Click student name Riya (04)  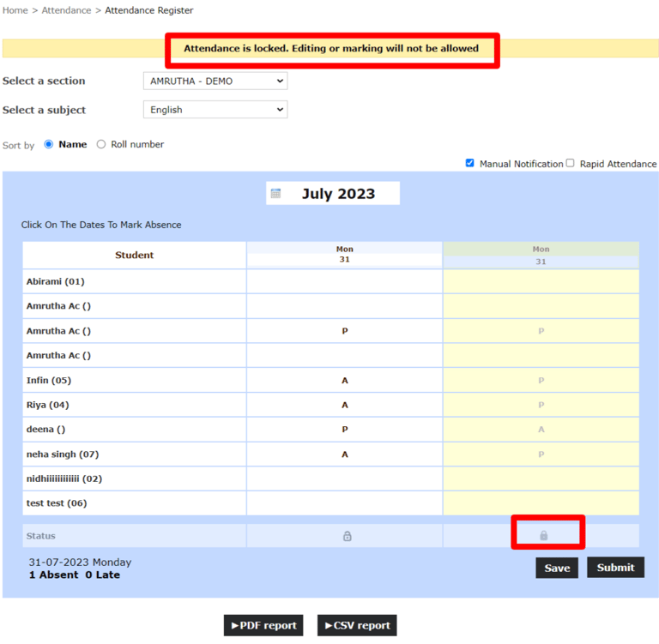(47, 405)
